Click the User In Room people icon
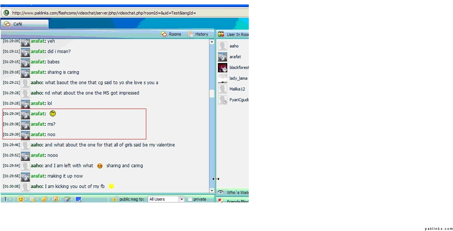Viewport: 453px width, 231px height. point(221,34)
